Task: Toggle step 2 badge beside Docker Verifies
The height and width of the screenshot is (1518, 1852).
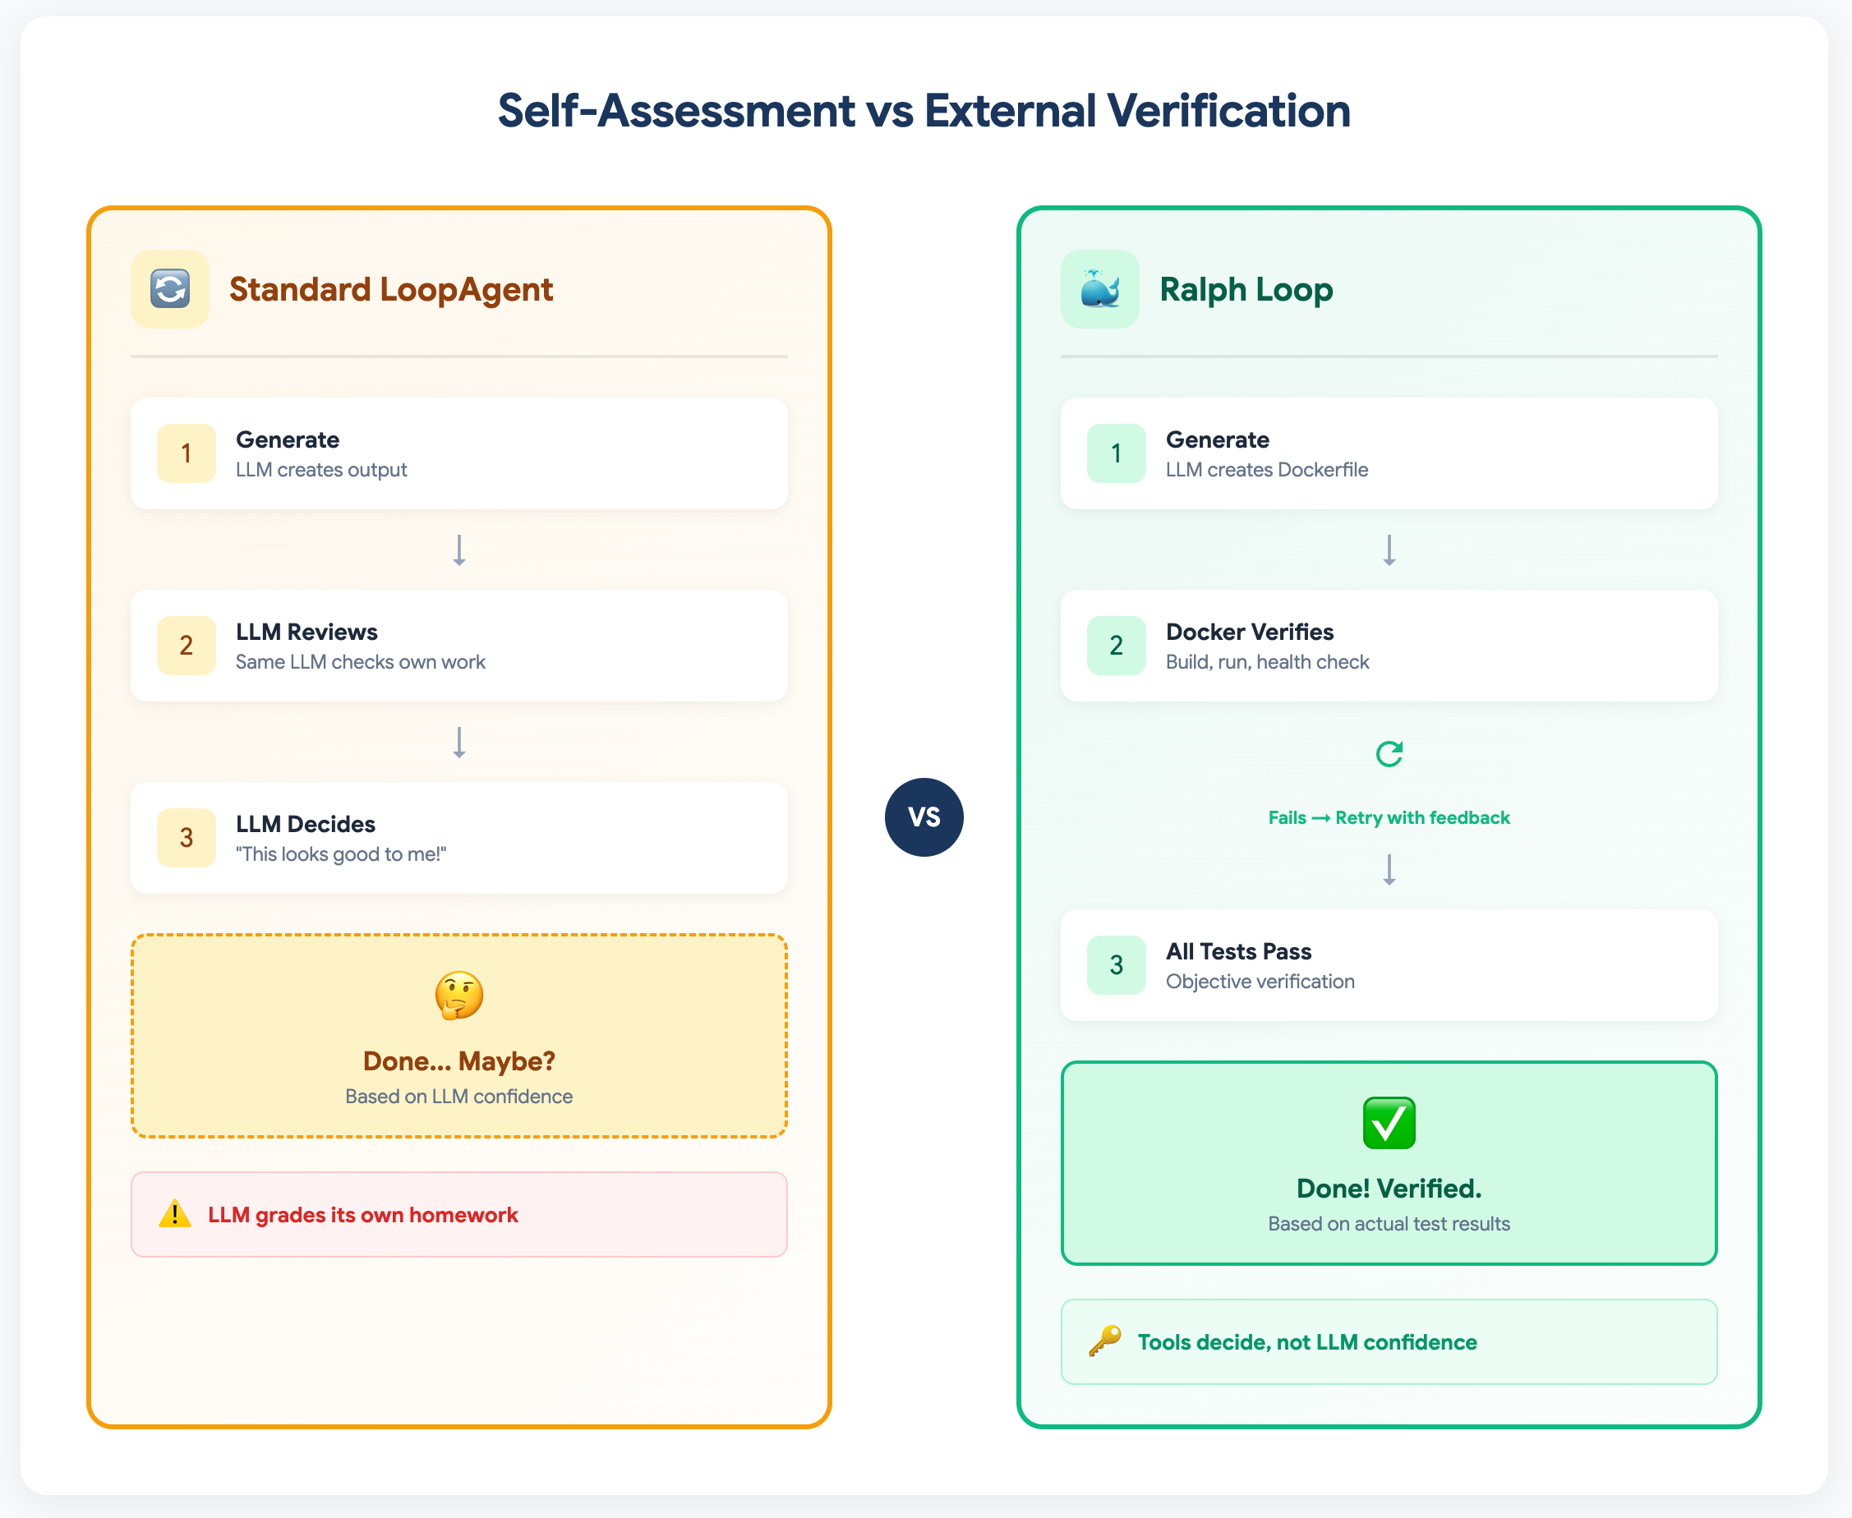Action: point(1116,646)
